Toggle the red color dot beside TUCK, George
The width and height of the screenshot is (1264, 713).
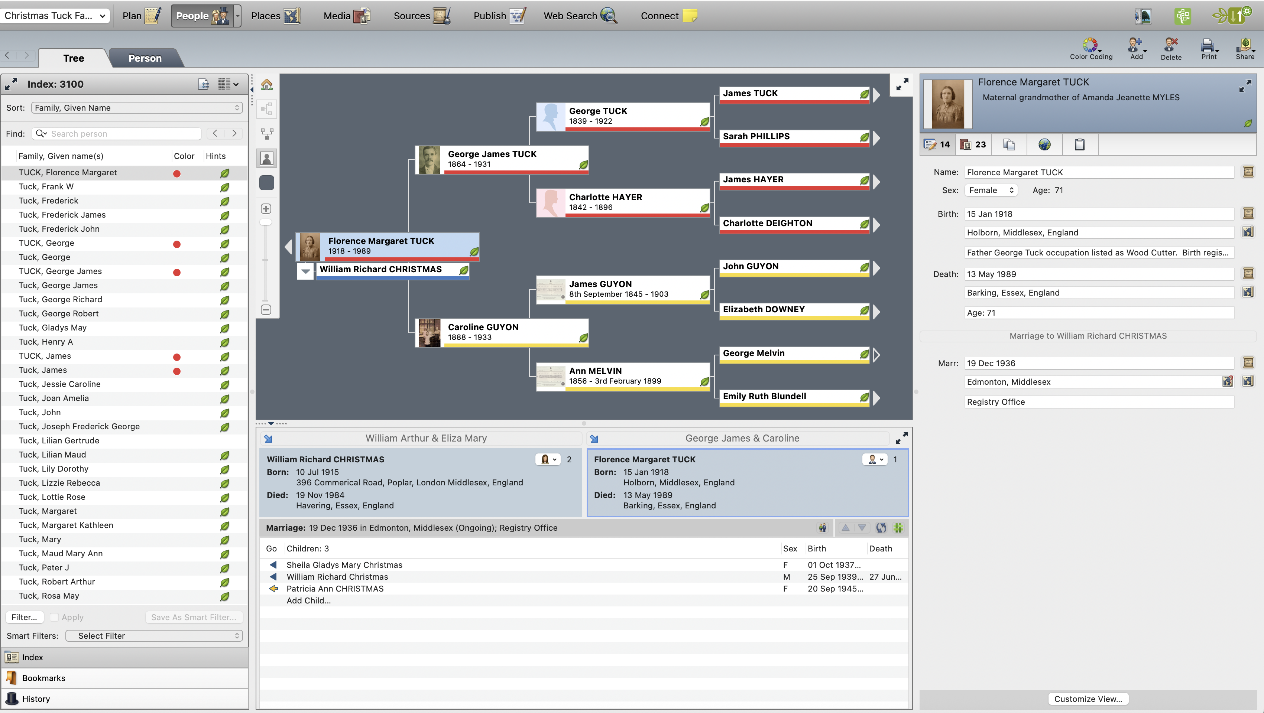(x=176, y=244)
